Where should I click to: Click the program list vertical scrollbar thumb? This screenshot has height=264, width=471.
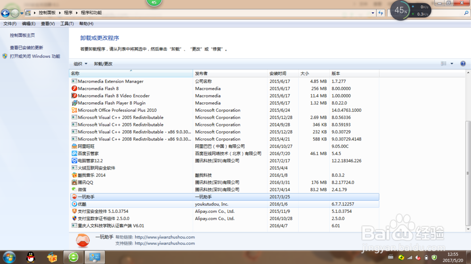468,173
